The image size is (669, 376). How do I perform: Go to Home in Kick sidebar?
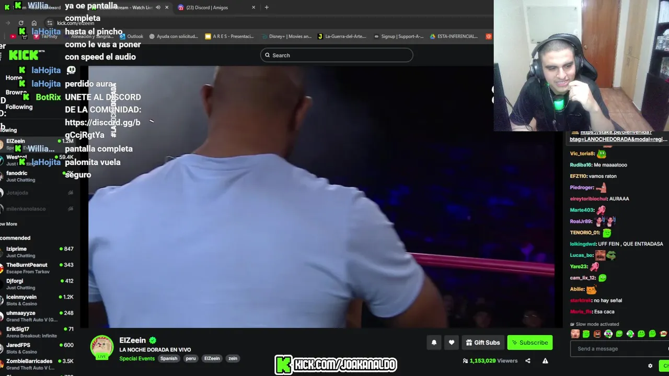coord(14,78)
